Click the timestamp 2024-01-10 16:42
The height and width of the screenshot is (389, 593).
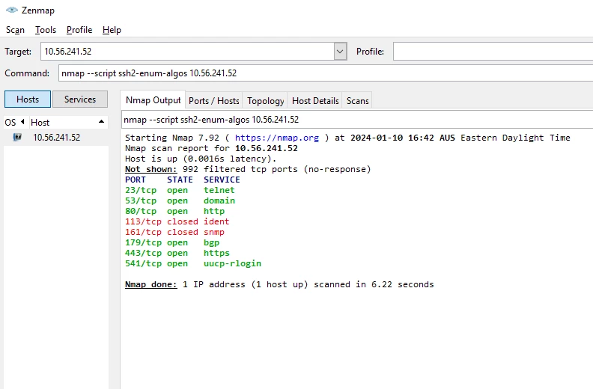pyautogui.click(x=392, y=138)
